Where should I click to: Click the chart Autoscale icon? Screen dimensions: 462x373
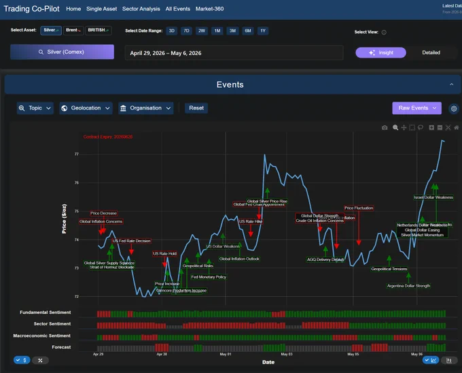click(448, 127)
